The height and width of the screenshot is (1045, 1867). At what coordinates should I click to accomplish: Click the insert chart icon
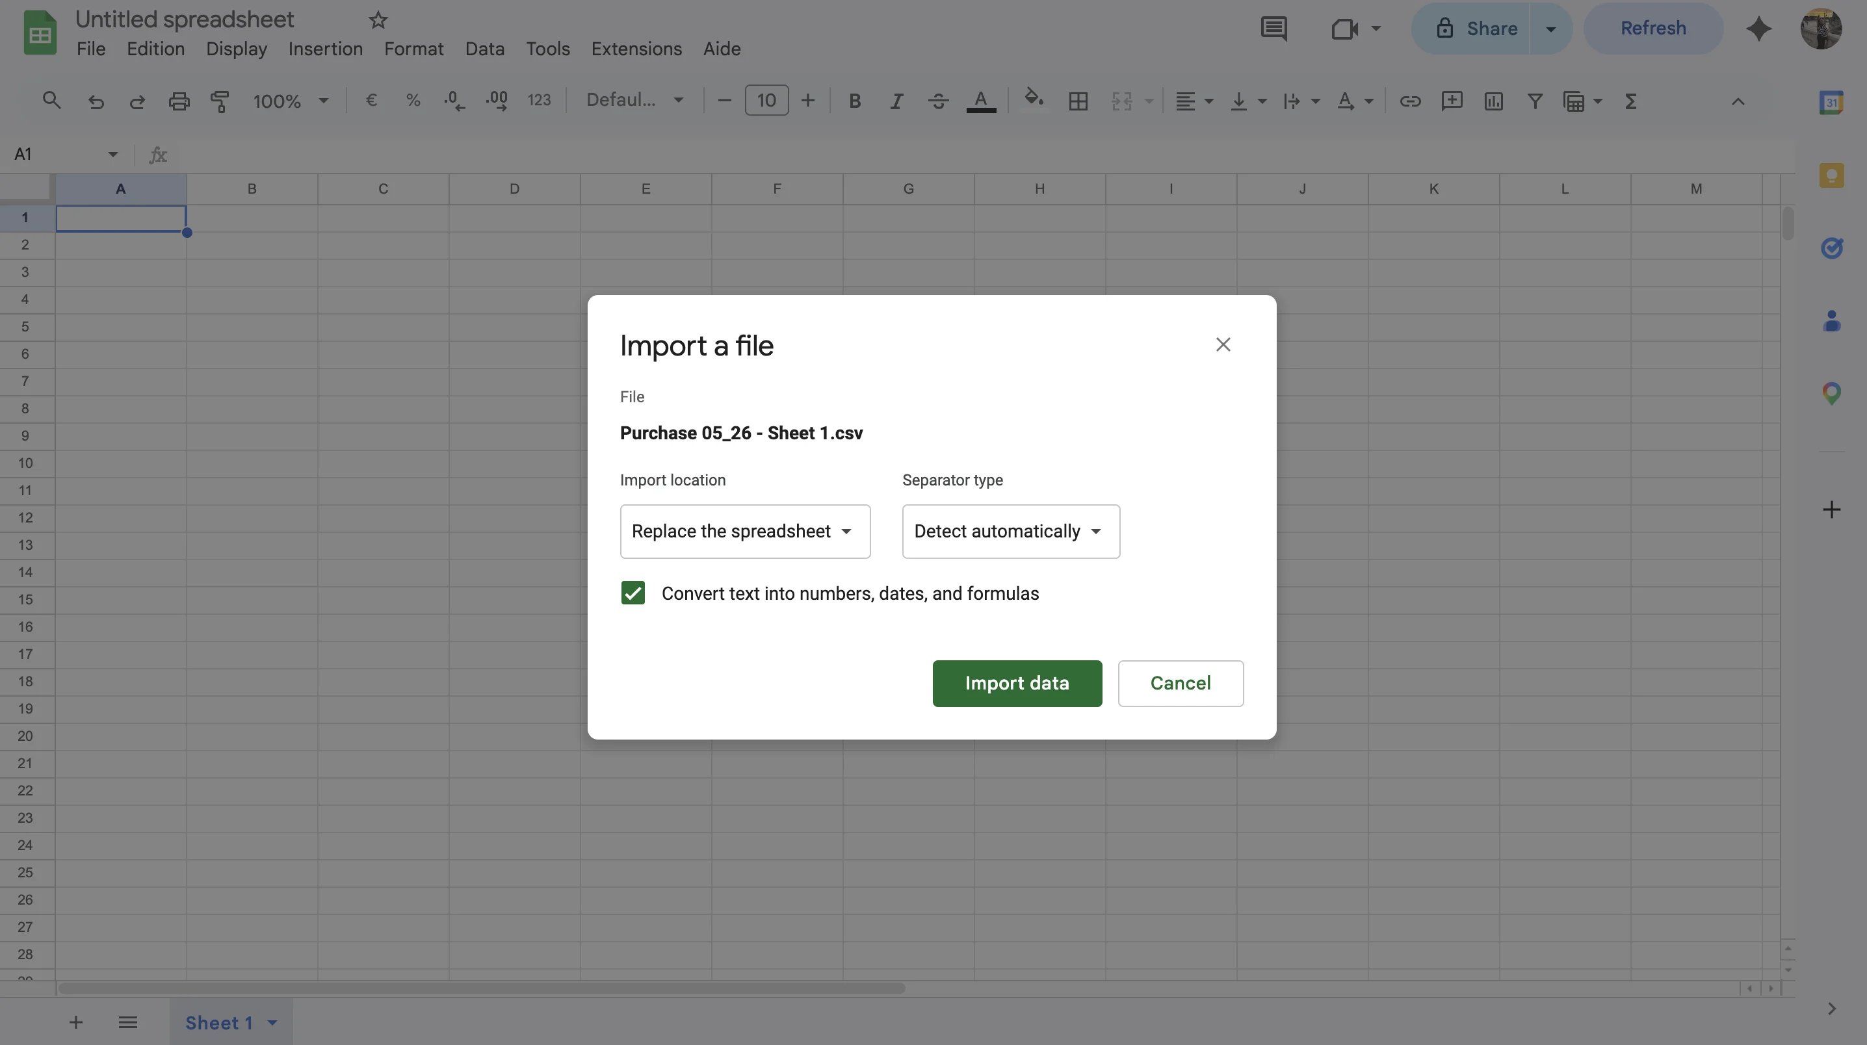click(x=1494, y=101)
